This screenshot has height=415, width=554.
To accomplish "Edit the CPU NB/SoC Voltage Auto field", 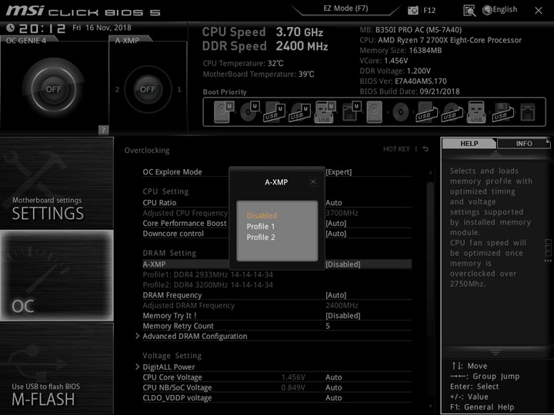I will coord(333,387).
